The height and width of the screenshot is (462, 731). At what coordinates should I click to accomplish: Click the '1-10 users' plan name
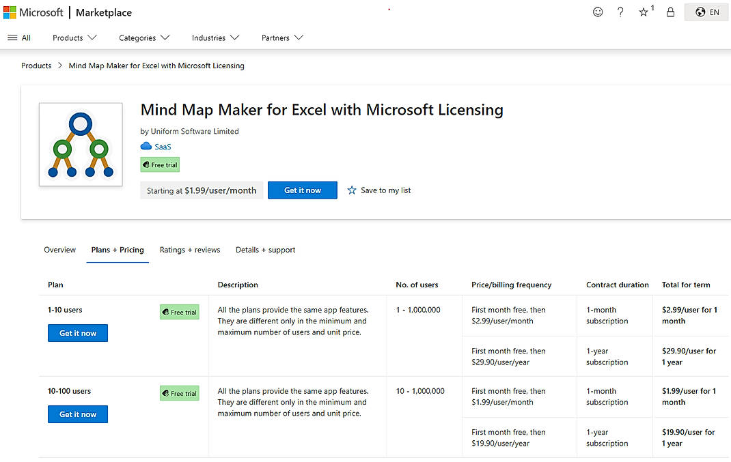[65, 310]
